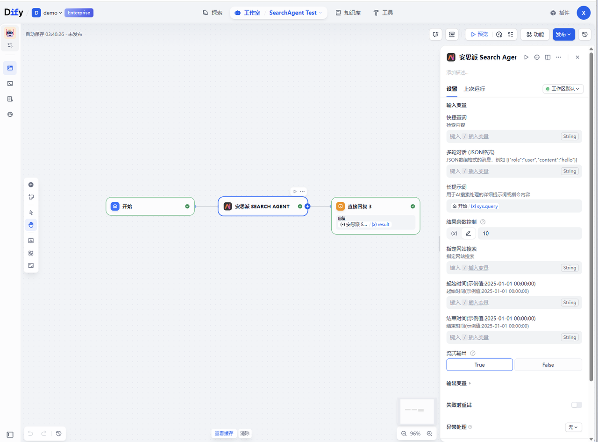The height and width of the screenshot is (442, 598).
Task: Open the demo workspace dropdown
Action: (47, 13)
